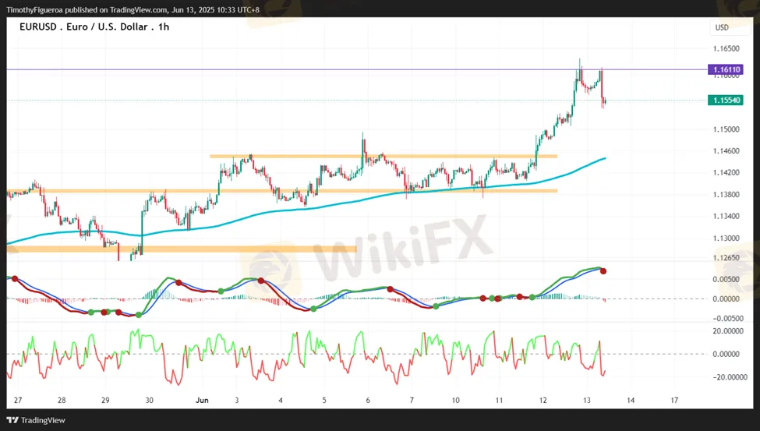Image resolution: width=760 pixels, height=431 pixels.
Task: Select the 13 date label on time axis
Action: tap(587, 400)
